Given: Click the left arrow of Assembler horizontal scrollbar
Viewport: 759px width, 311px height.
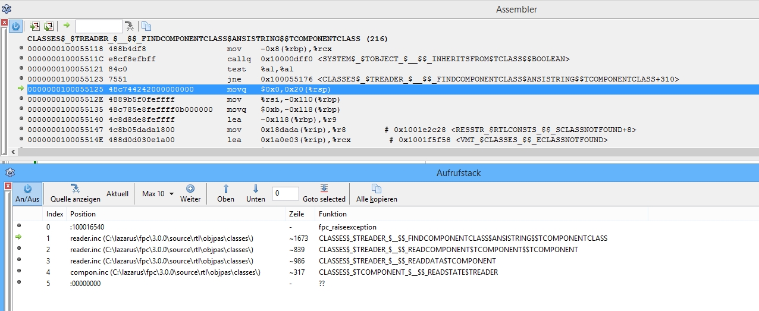Looking at the screenshot, I should pos(14,152).
